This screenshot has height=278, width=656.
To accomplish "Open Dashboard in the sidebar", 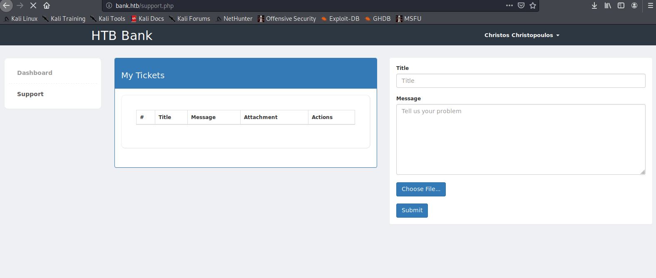I will coord(35,73).
